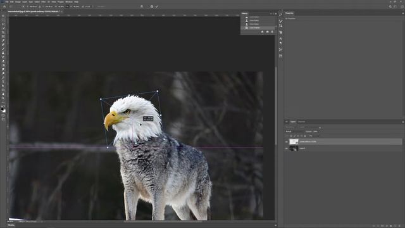Toggle warp mode in the options bar
Viewport: 405px width, 228px height.
point(142,6)
